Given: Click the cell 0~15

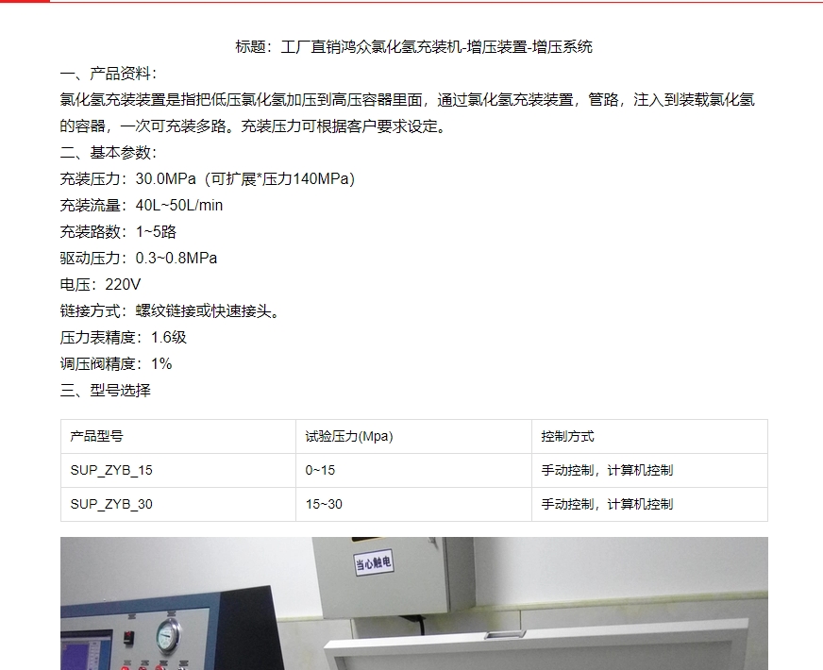Looking at the screenshot, I should click(x=413, y=471).
